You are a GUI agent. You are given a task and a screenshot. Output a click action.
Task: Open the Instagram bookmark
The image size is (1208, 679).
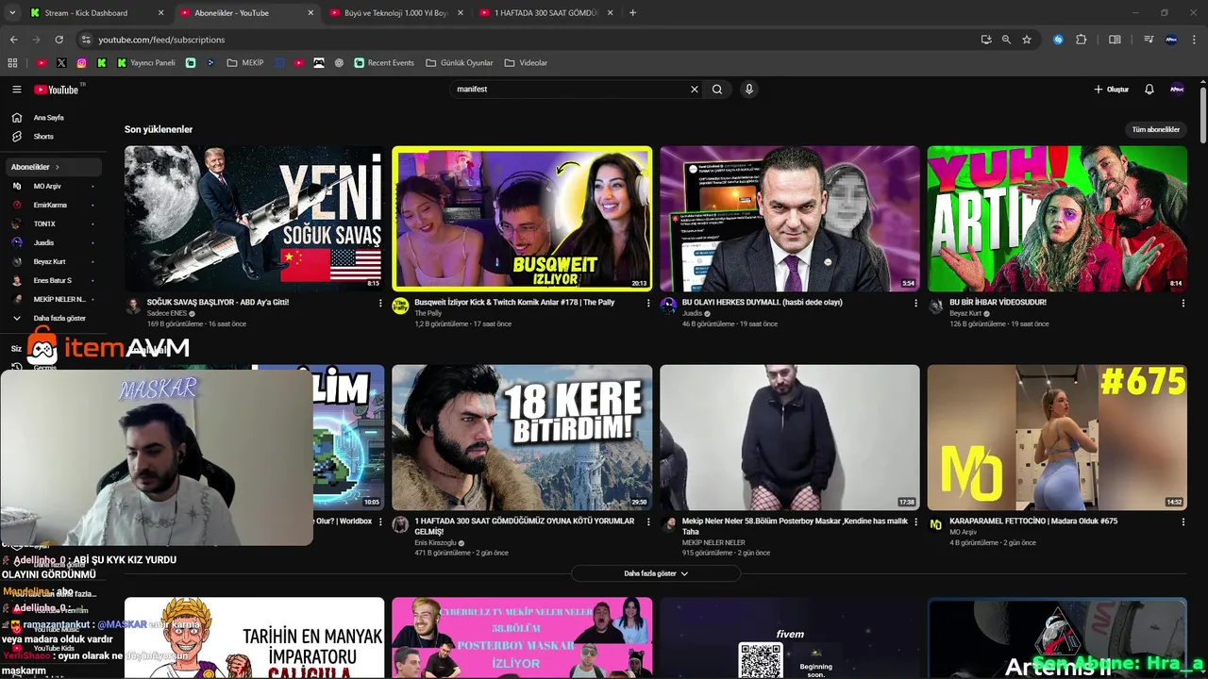[82, 63]
